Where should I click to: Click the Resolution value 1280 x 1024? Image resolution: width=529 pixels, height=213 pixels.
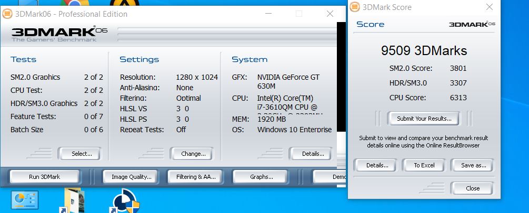(197, 77)
